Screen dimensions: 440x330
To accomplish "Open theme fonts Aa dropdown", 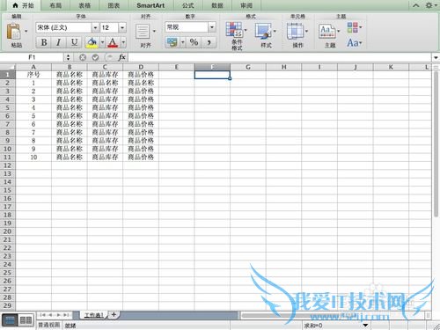I will [355, 43].
